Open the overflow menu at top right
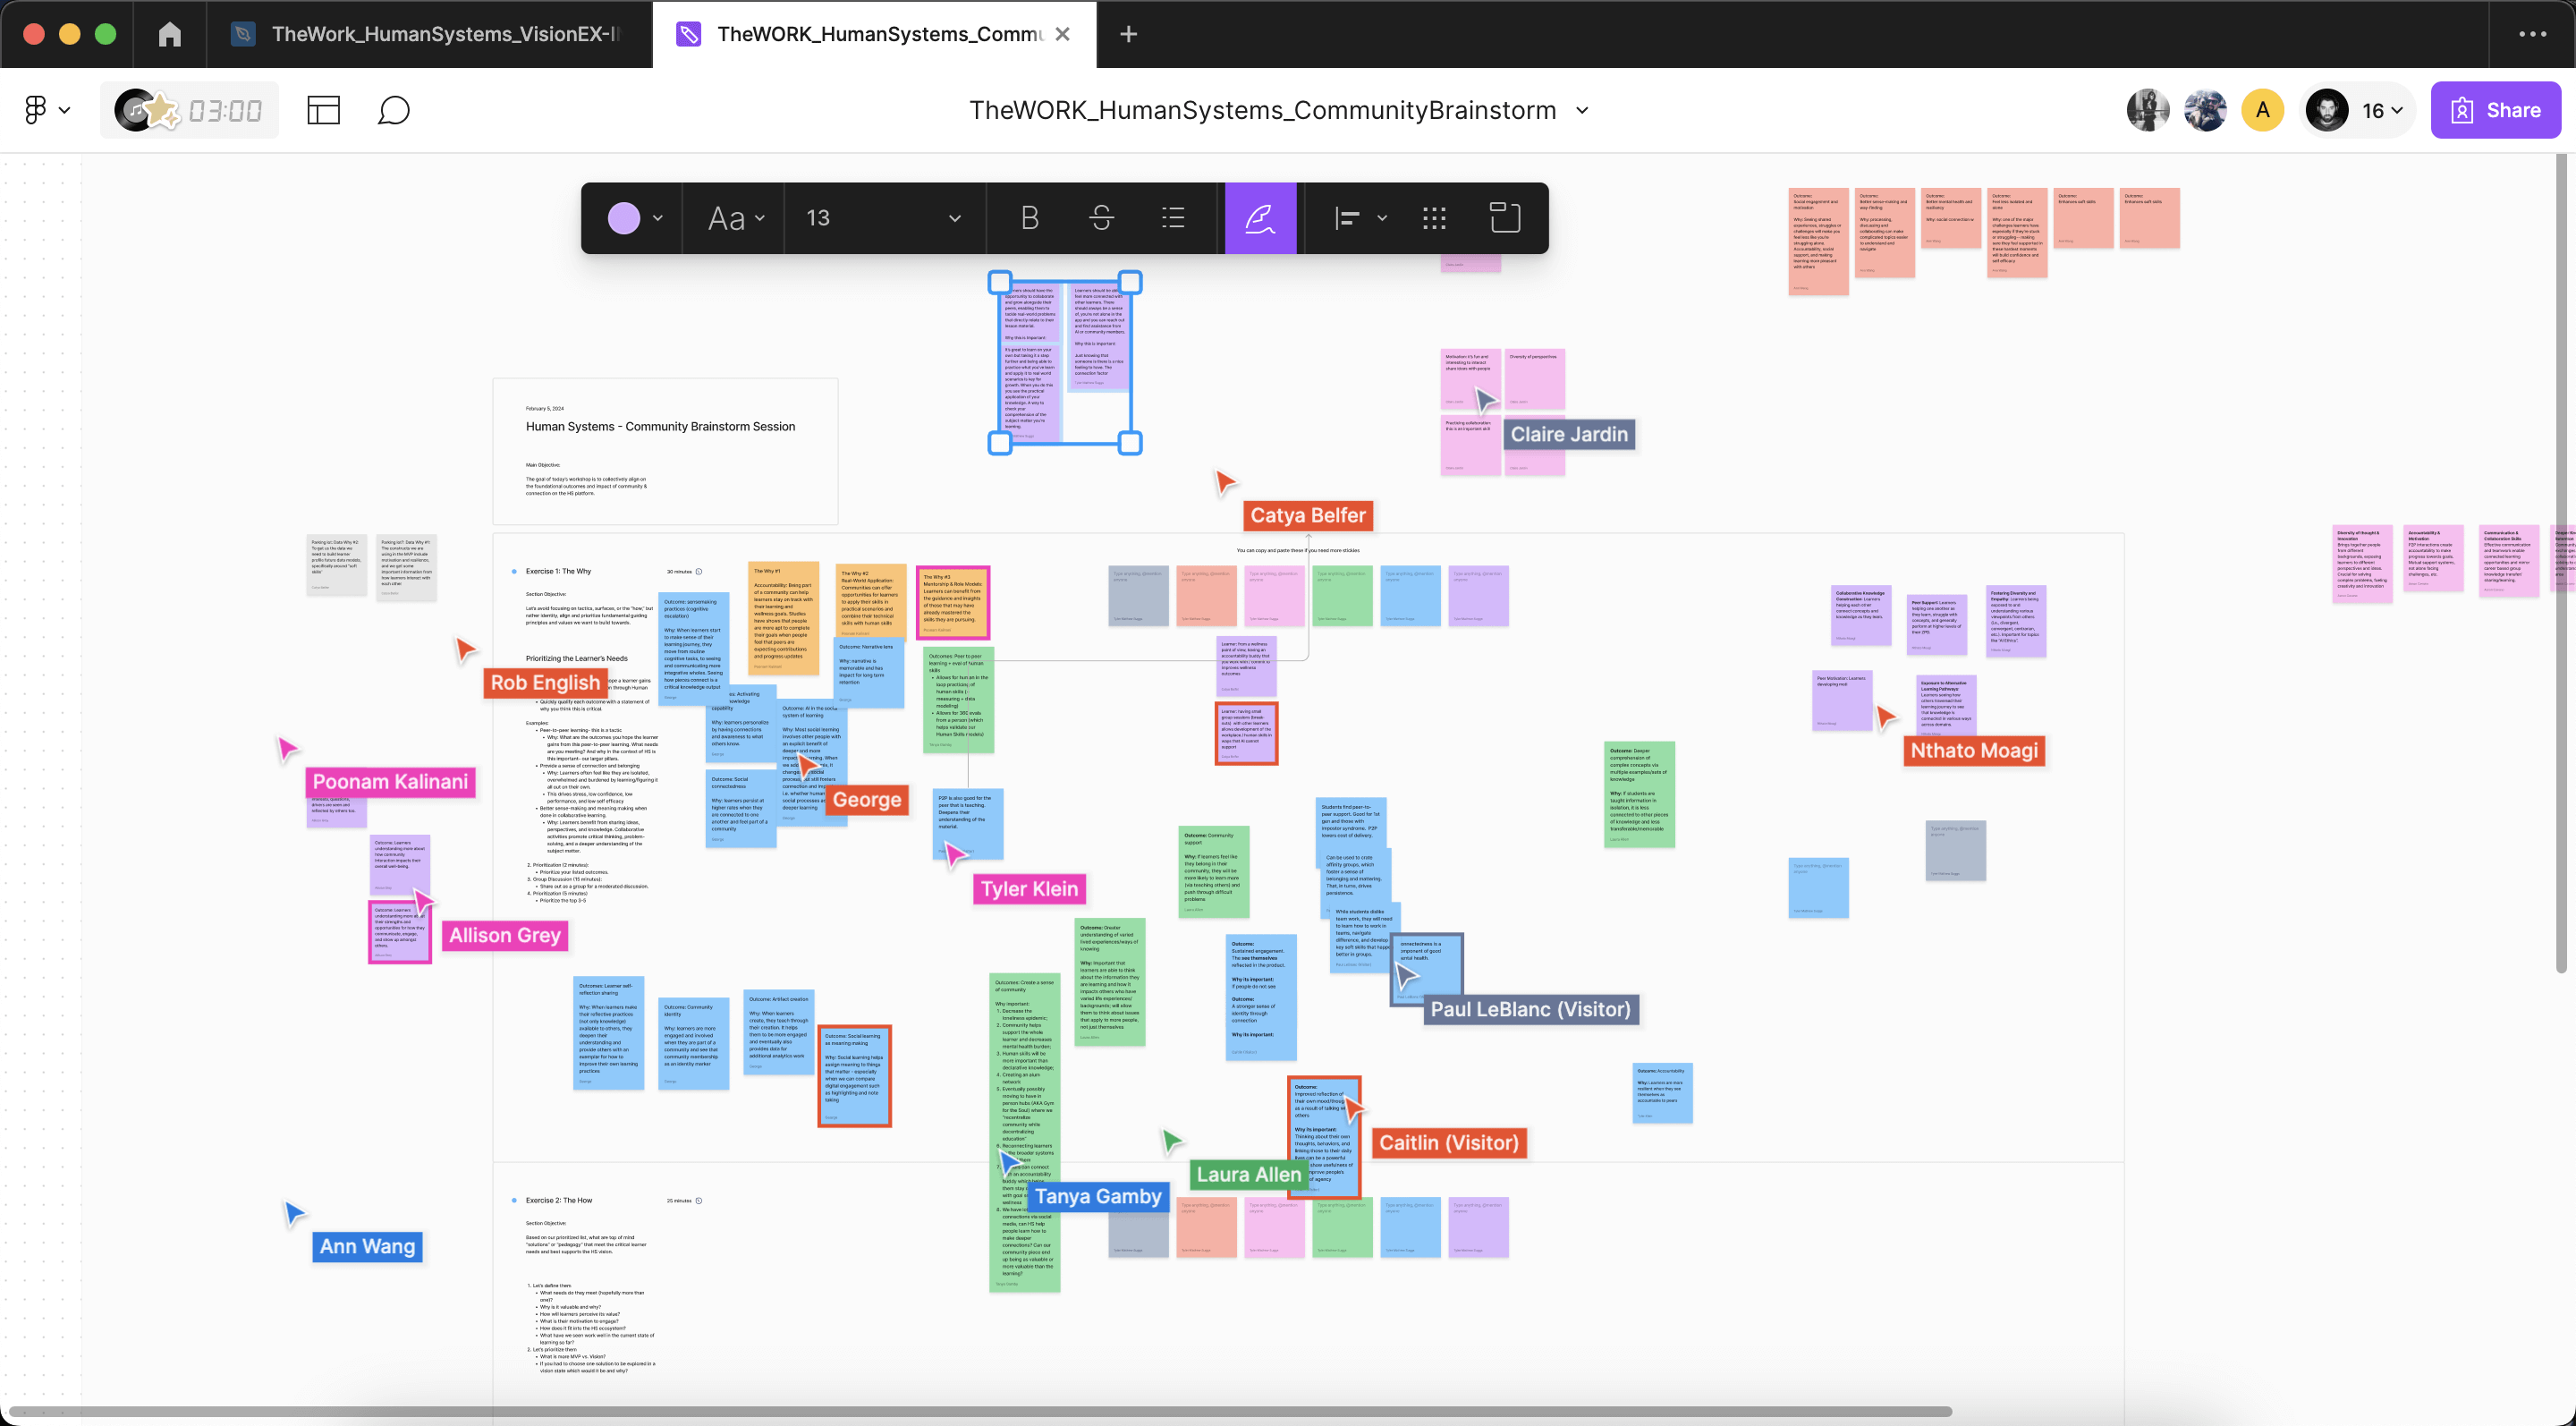Image resolution: width=2576 pixels, height=1426 pixels. pos(2533,33)
